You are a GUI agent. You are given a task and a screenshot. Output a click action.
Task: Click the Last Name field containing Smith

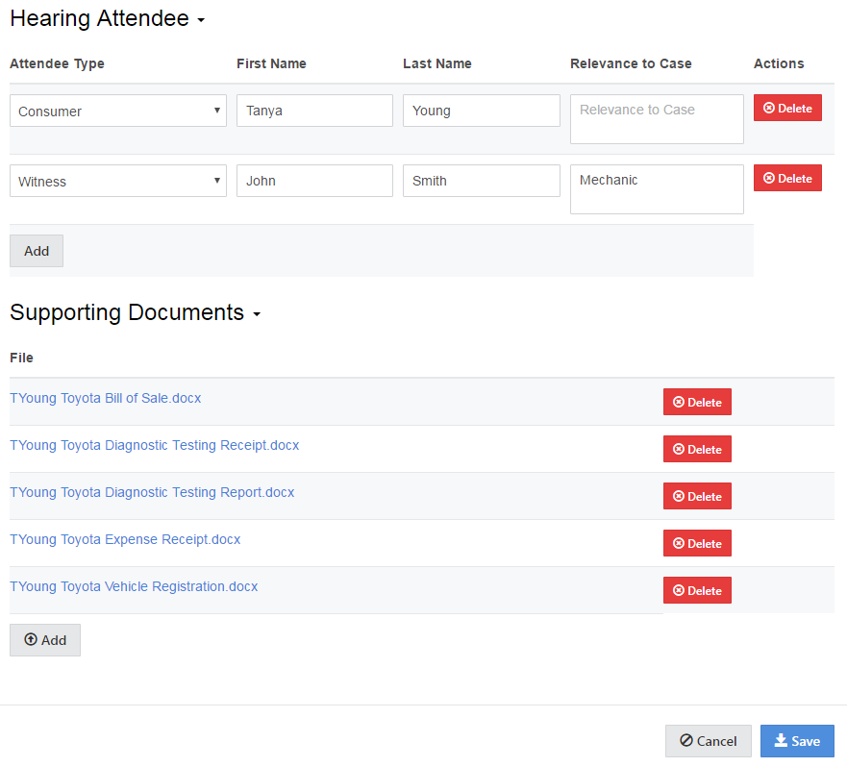click(x=481, y=181)
